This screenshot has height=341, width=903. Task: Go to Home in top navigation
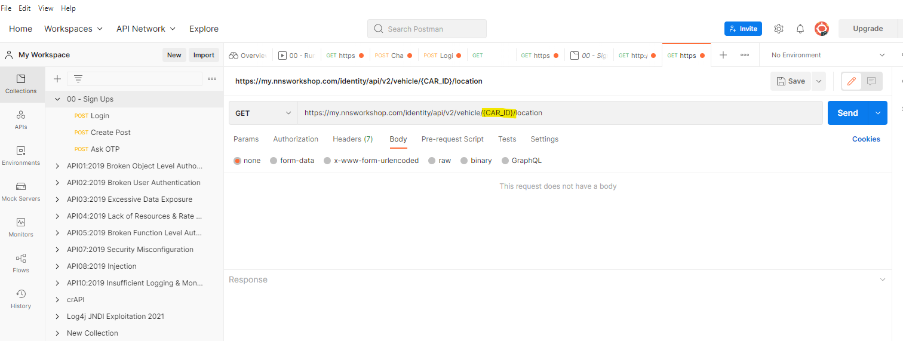click(x=21, y=29)
